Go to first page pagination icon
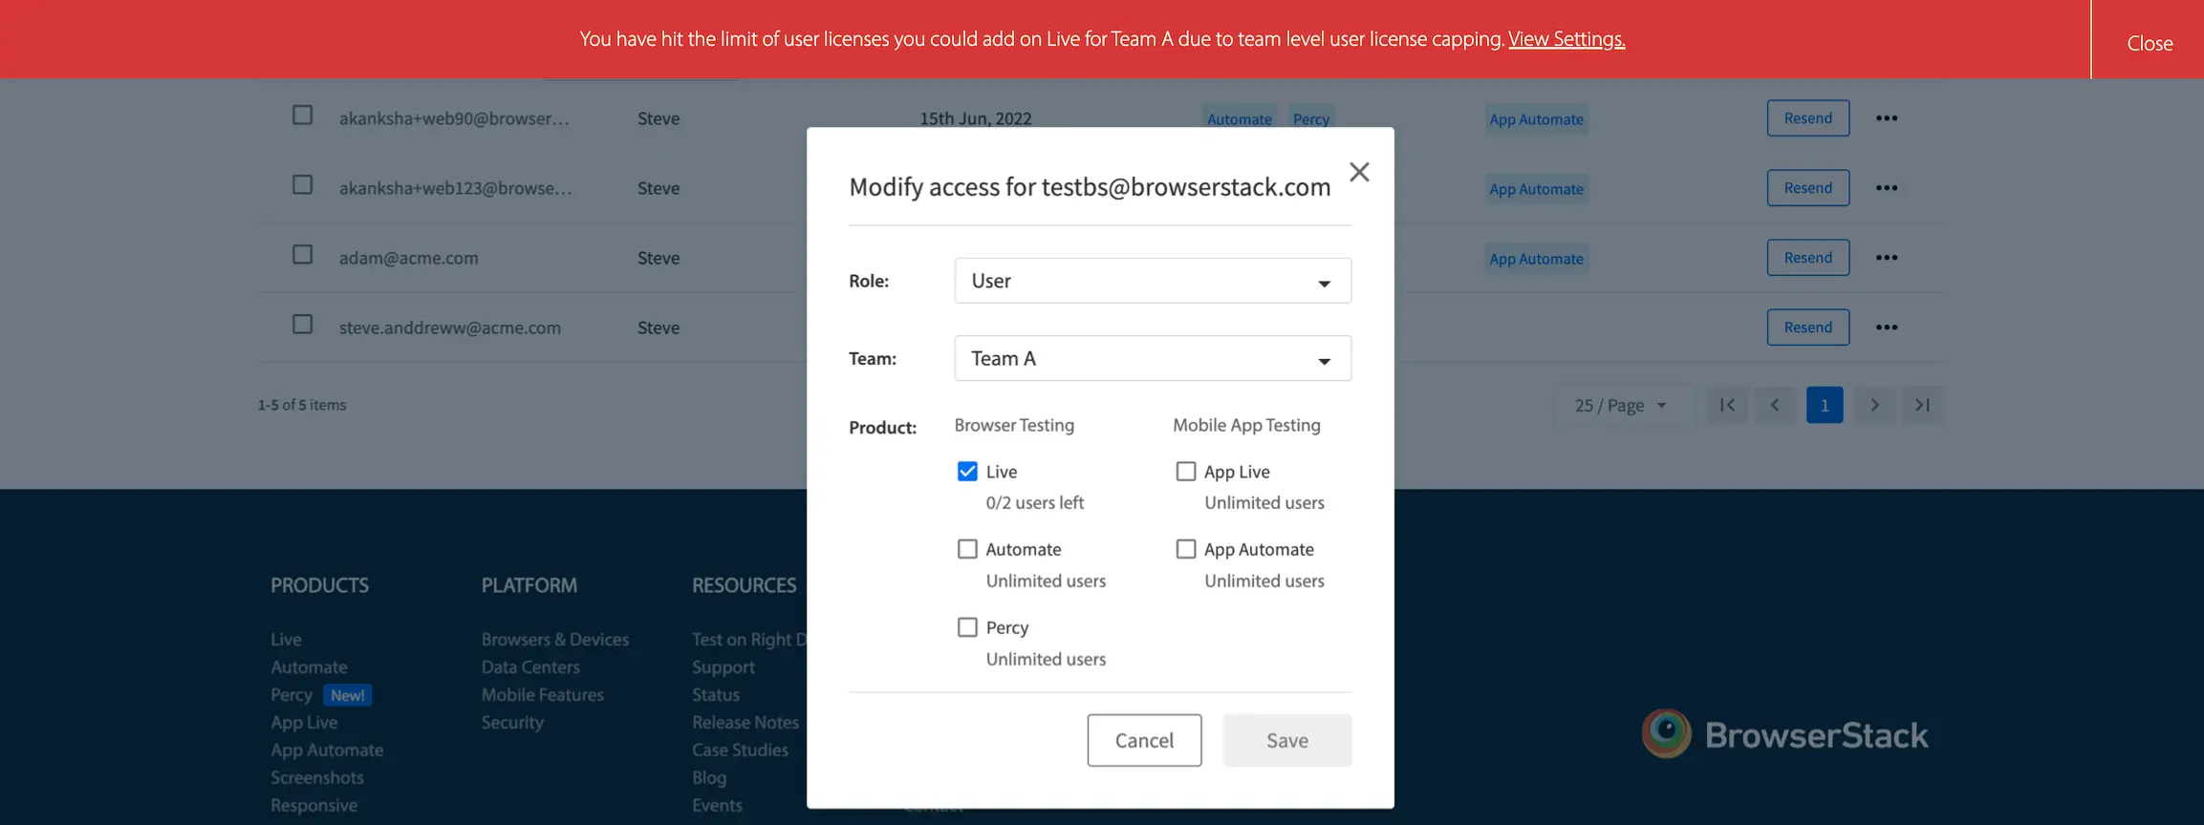This screenshot has width=2204, height=825. (1727, 405)
